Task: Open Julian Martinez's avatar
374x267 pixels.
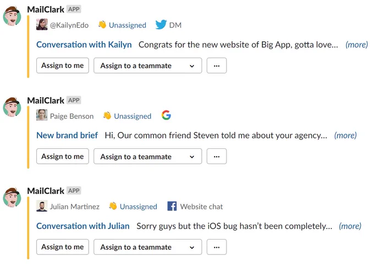Action: pos(42,206)
